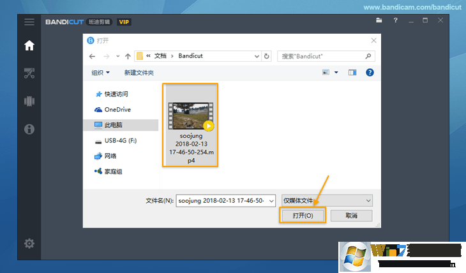Click the search magnifier icon
Image resolution: width=466 pixels, height=273 pixels.
point(368,56)
